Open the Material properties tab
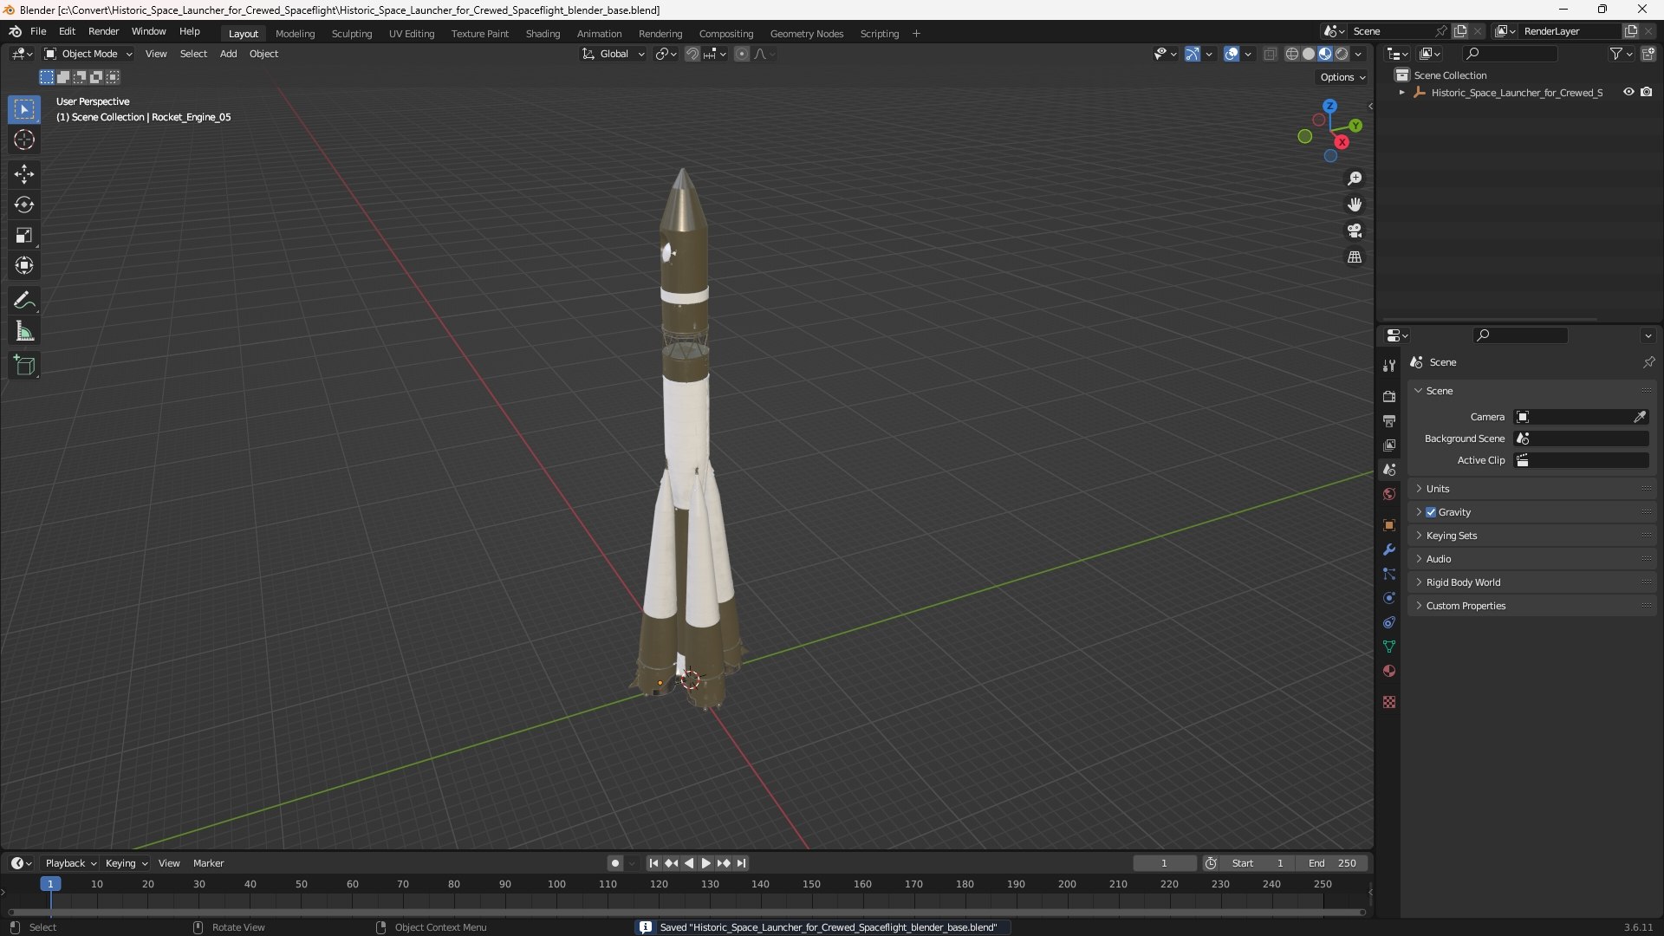The width and height of the screenshot is (1664, 936). pyautogui.click(x=1389, y=671)
